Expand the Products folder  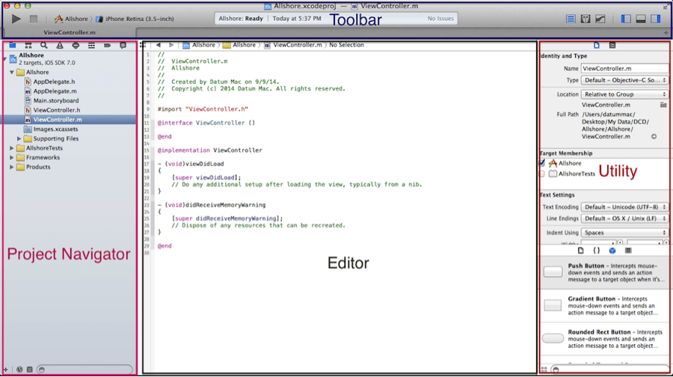coord(12,167)
